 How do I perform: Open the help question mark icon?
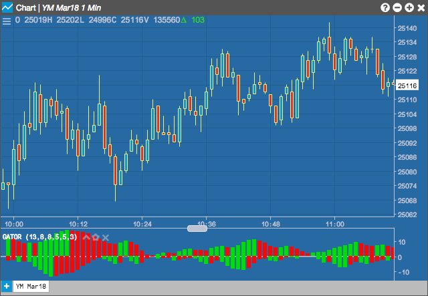385,7
